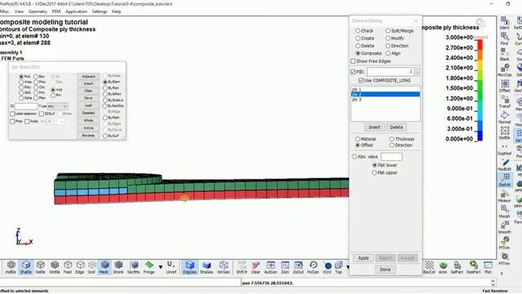The height and width of the screenshot is (294, 522).
Task: Select the Split/Merge radio option
Action: (388, 31)
